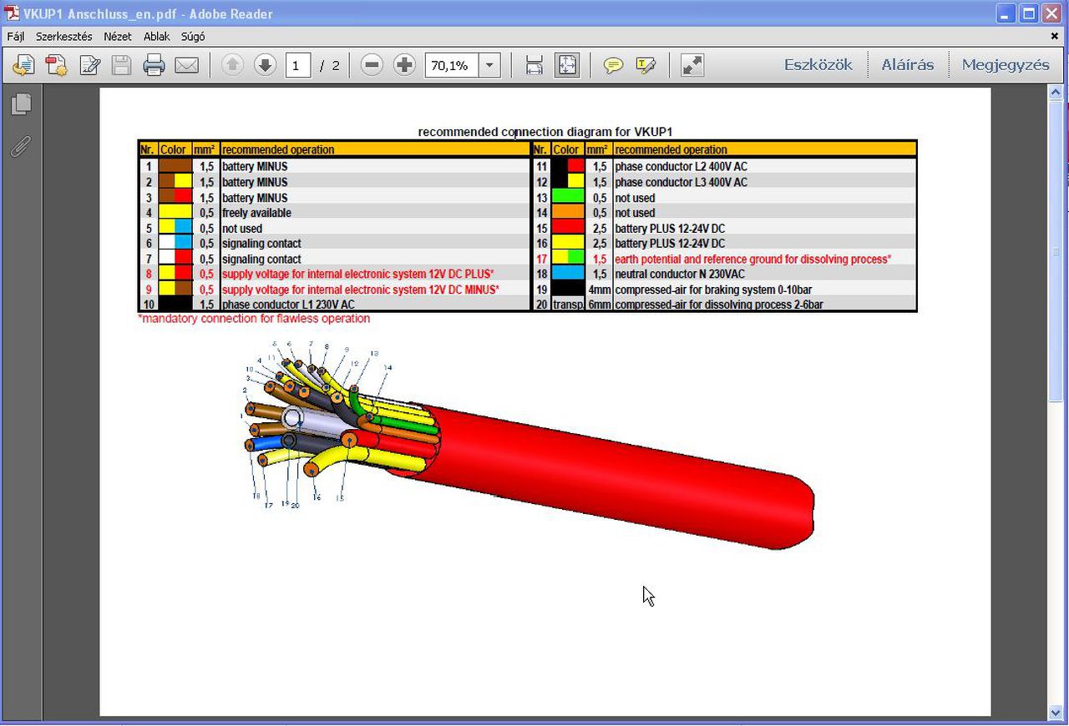Click the fit width scrolling icon
Screen dimensions: 1069x726
[534, 65]
